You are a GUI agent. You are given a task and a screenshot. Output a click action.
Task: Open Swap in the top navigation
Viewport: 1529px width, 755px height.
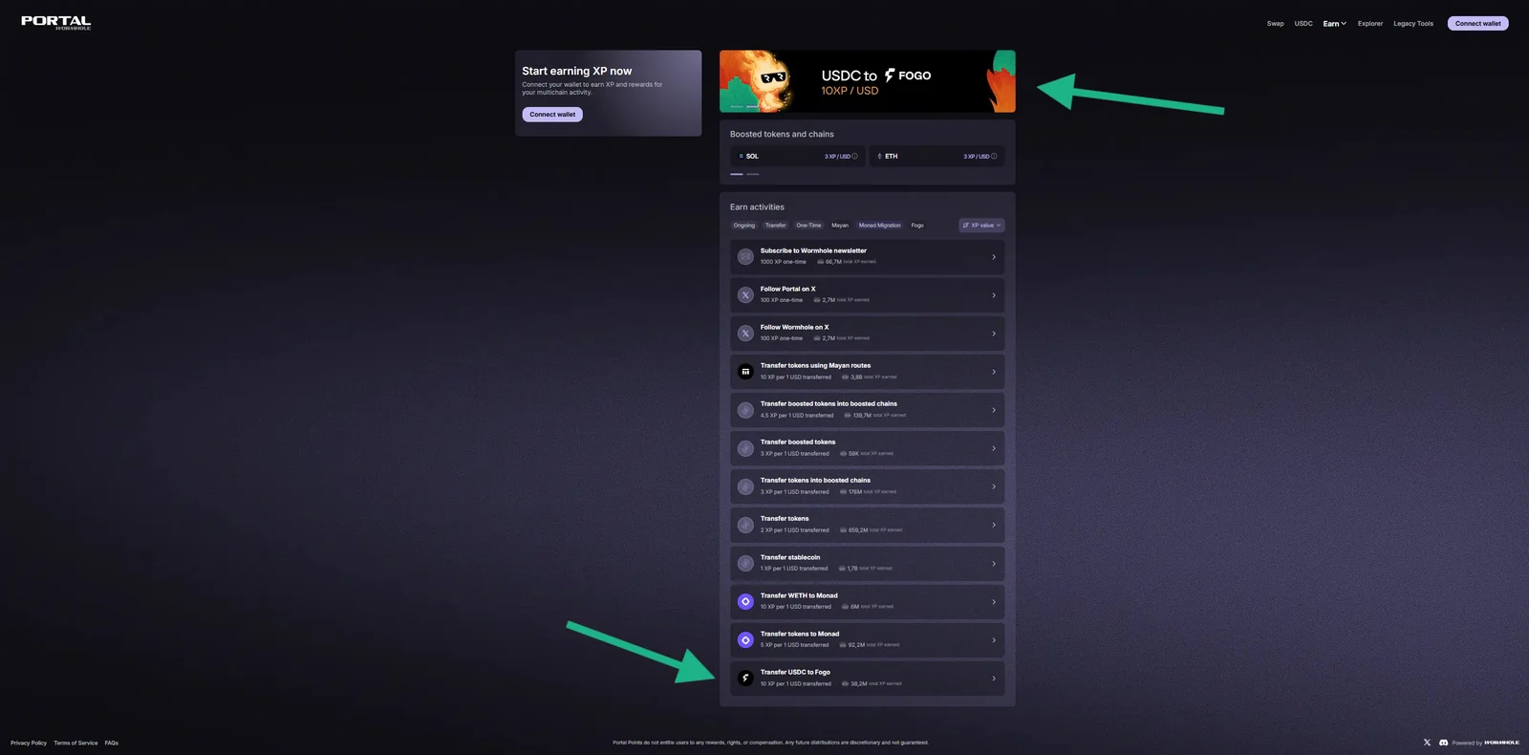click(1275, 24)
